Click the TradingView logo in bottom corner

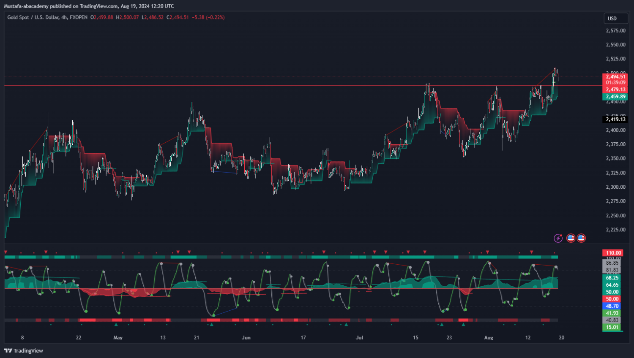point(24,351)
